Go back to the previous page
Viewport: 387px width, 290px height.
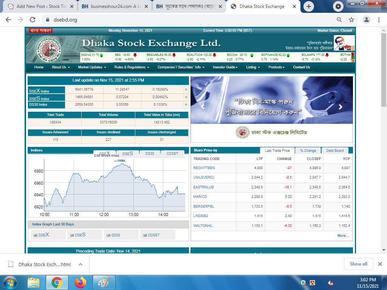(x=8, y=20)
